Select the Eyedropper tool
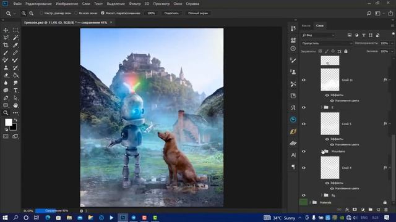 coord(15,45)
